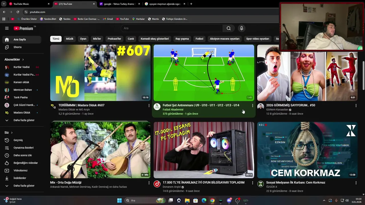The width and height of the screenshot is (365, 205).
Task: Open options menu for 2026 GÖRMEMİŞ SAYIYORUM video
Action: tap(356, 106)
